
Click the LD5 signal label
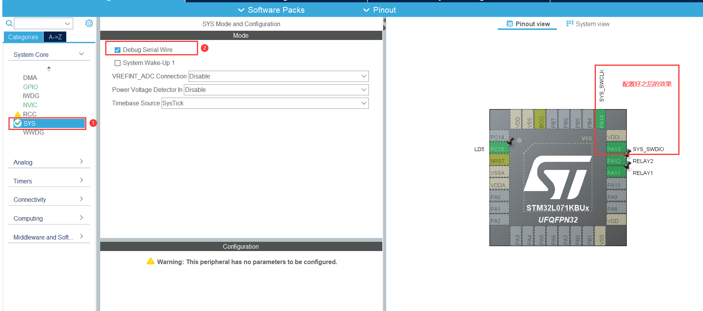479,149
